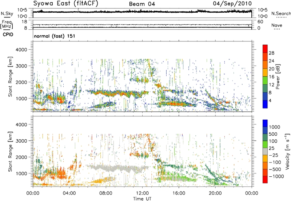This screenshot has width=291, height=201.
Task: Click the red top segment of Power colorbar
Action: point(265,49)
